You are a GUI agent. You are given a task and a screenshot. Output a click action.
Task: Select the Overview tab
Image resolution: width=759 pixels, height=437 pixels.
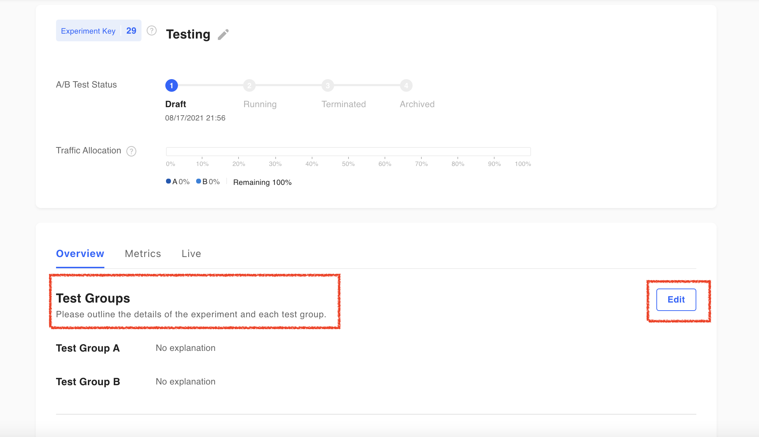[x=80, y=254]
